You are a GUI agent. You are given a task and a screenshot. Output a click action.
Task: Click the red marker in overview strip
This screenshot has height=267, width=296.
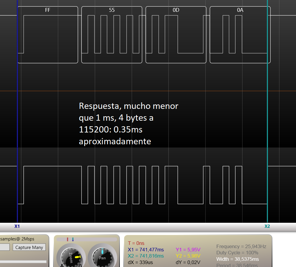[x=67, y=240]
